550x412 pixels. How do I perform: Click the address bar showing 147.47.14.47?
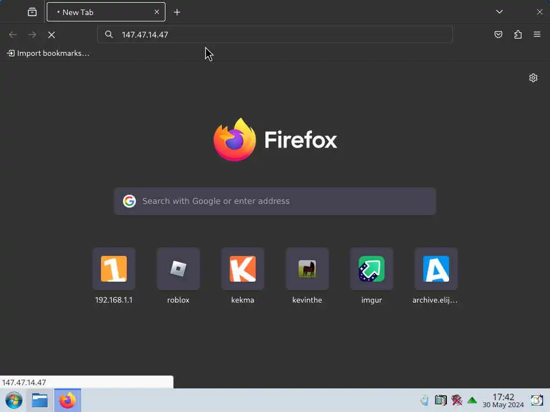pyautogui.click(x=274, y=34)
